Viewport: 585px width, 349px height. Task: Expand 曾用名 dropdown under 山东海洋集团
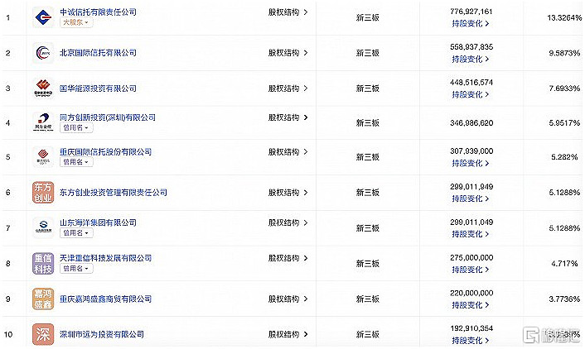tap(76, 232)
